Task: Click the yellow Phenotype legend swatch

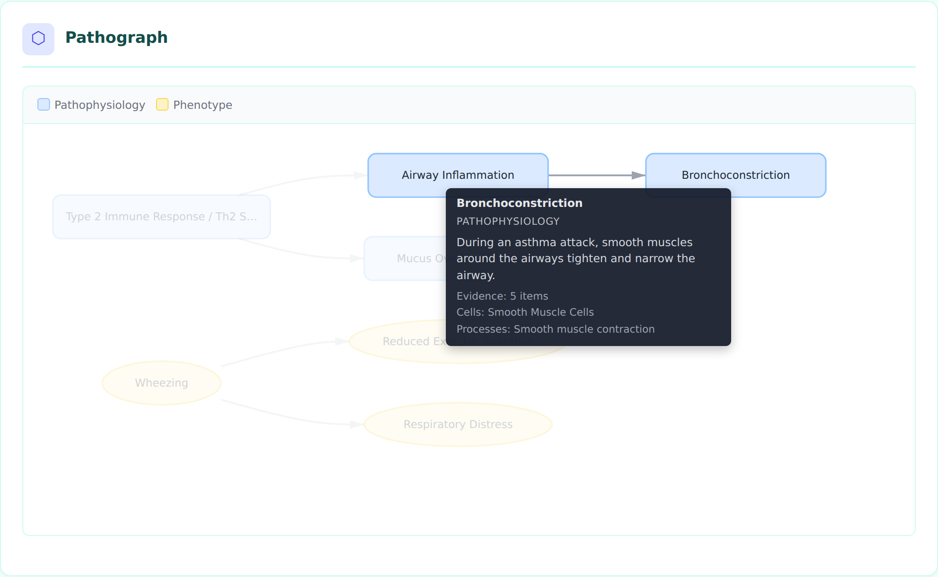Action: point(162,104)
